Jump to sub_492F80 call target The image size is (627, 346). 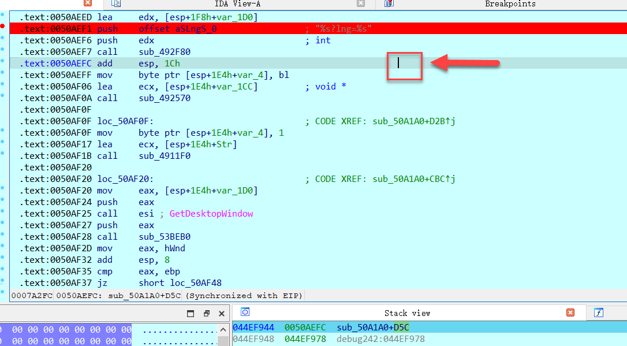[165, 52]
